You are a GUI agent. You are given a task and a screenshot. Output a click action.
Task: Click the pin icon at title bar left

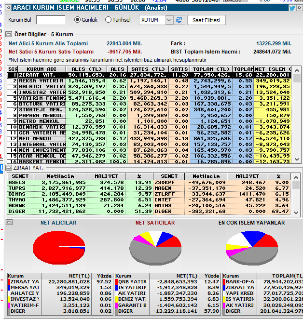[x=8, y=8]
